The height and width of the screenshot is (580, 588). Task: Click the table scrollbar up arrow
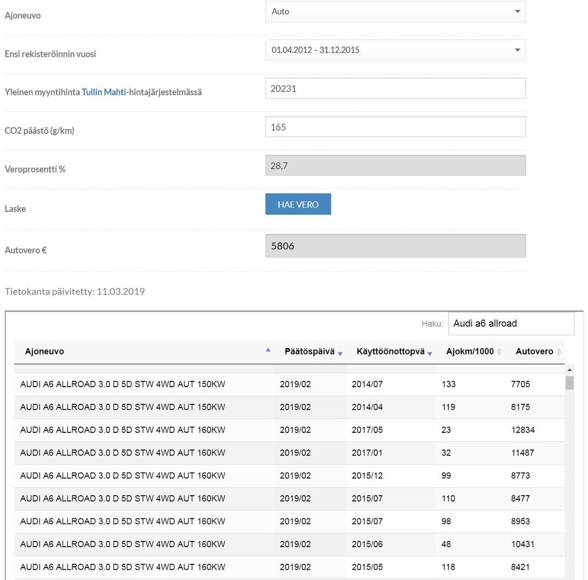click(570, 370)
